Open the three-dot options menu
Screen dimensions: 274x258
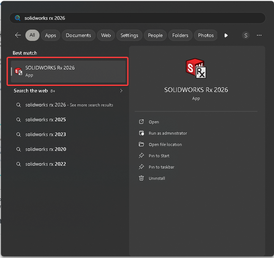click(x=259, y=35)
